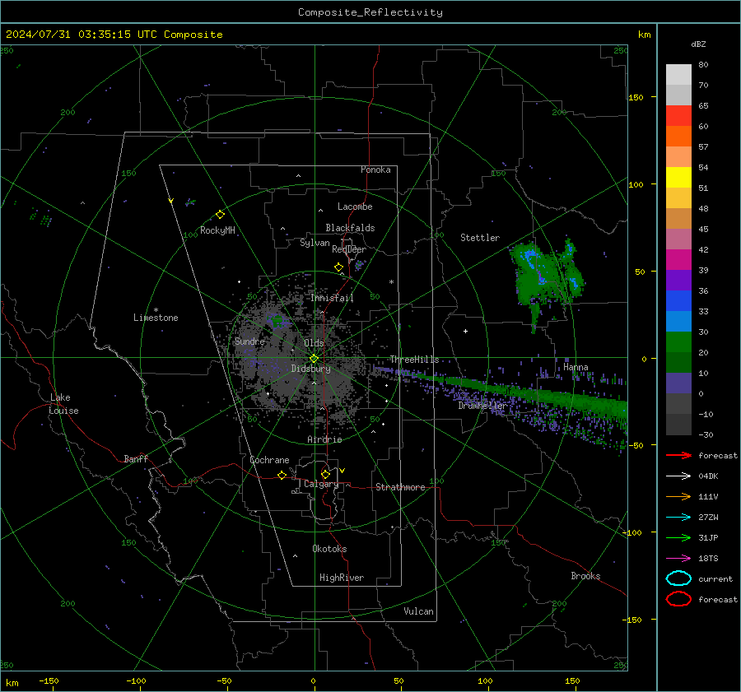Click the cyan 27ZW arrow in the legend
The image size is (741, 692).
coord(678,518)
